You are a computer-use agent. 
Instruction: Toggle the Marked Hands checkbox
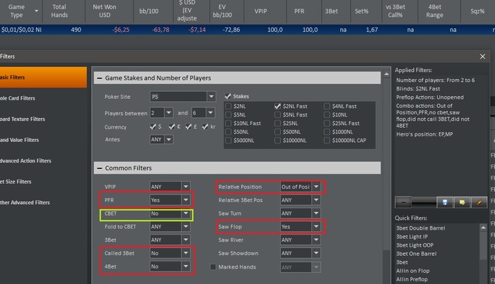click(x=214, y=266)
